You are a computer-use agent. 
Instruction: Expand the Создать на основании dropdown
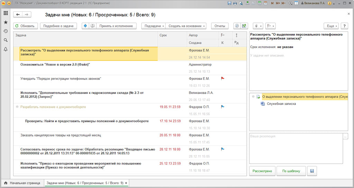point(187,26)
